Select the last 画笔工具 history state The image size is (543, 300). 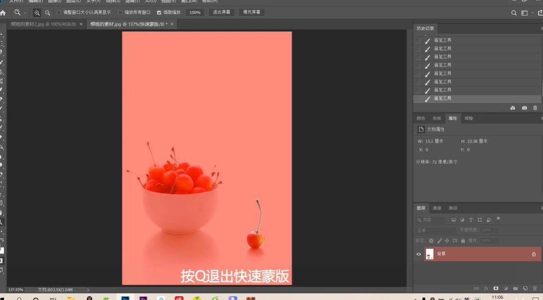pyautogui.click(x=477, y=98)
